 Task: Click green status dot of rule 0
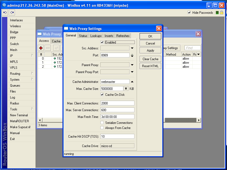click(55, 59)
